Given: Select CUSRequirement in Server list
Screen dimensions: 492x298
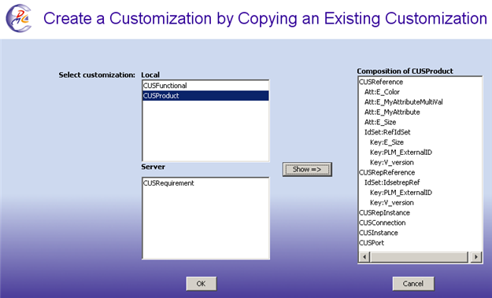Looking at the screenshot, I should tap(205, 183).
